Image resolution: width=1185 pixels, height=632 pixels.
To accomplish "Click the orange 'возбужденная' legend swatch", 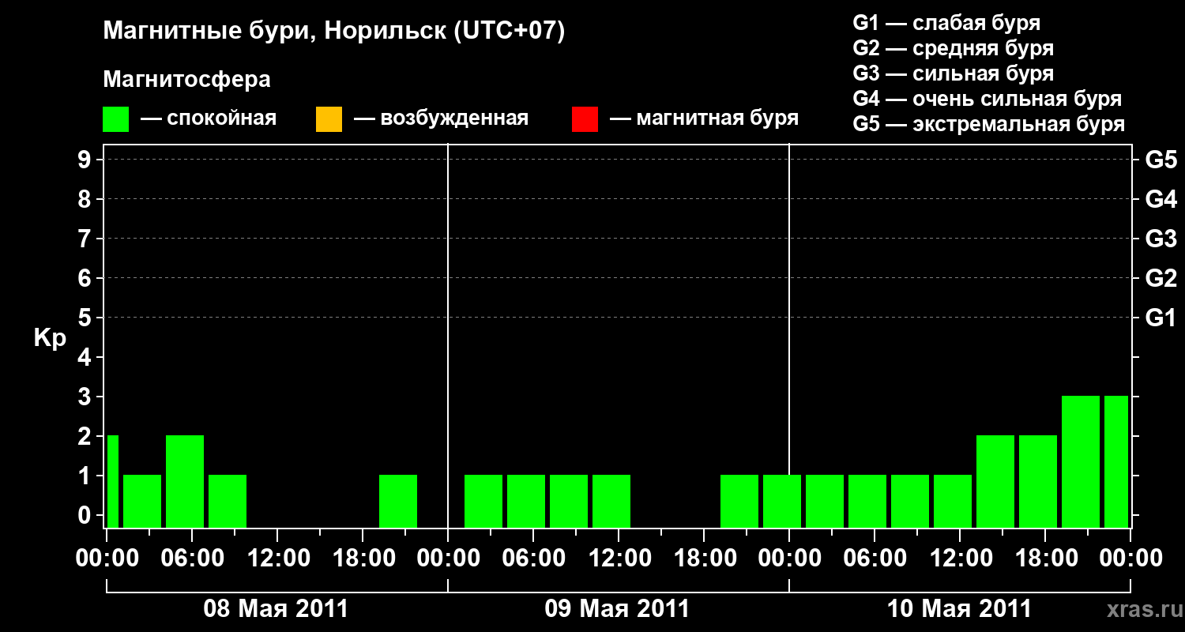I will point(329,119).
